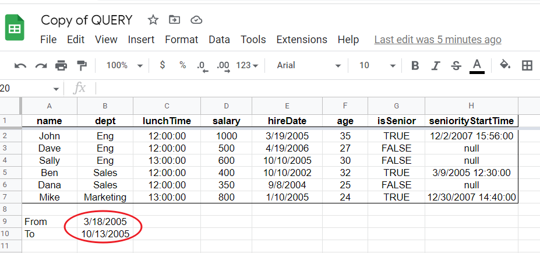Open the Data menu
The image size is (540, 253).
219,40
